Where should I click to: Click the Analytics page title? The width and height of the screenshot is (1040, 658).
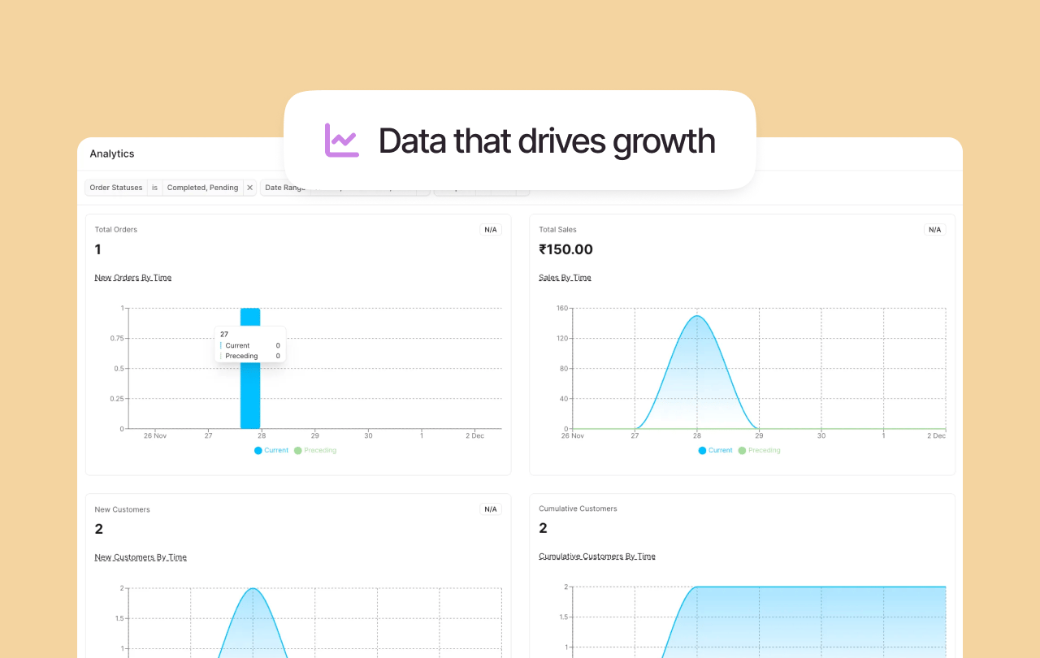tap(111, 154)
